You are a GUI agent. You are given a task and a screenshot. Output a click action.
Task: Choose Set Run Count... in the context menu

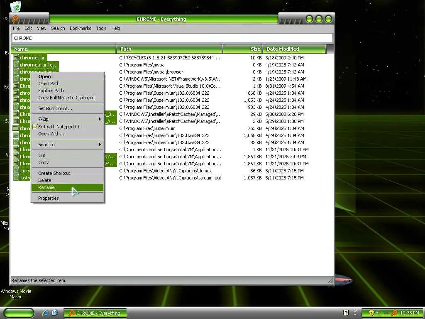coord(67,108)
